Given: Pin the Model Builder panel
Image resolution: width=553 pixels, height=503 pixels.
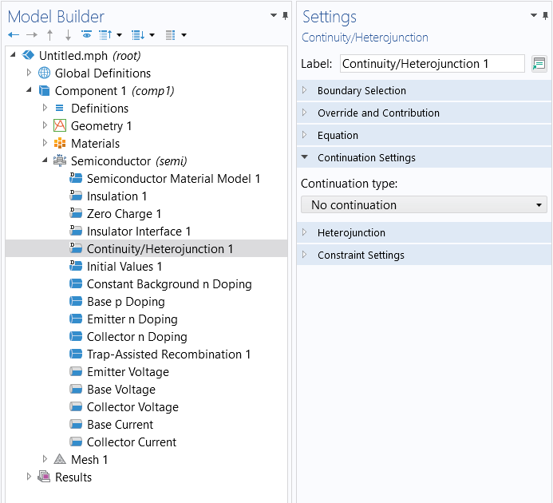Looking at the screenshot, I should (x=286, y=15).
